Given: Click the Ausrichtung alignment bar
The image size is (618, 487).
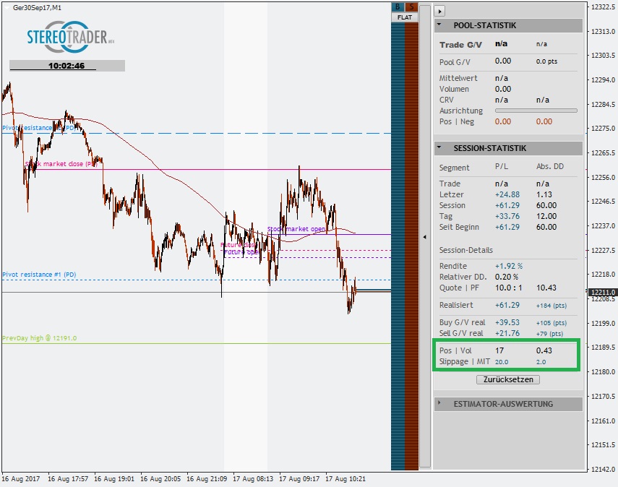Looking at the screenshot, I should (x=536, y=111).
